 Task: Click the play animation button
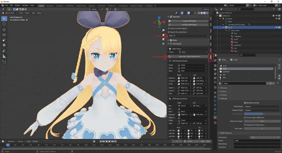point(109,141)
